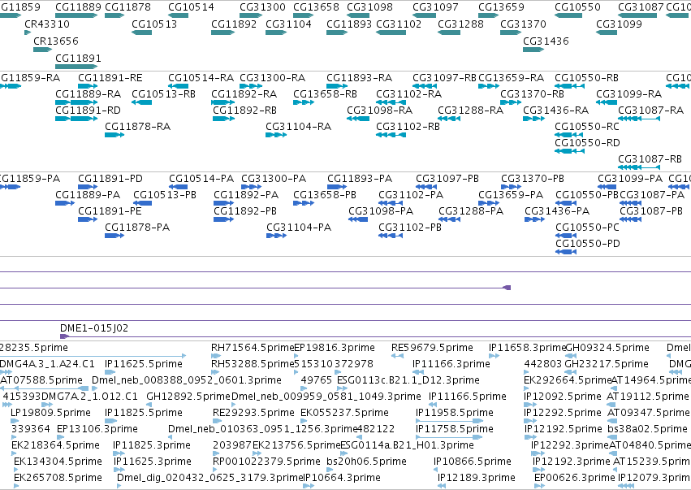Open EST IP10866.5prime label
This screenshot has height=490, width=691.
(x=473, y=462)
